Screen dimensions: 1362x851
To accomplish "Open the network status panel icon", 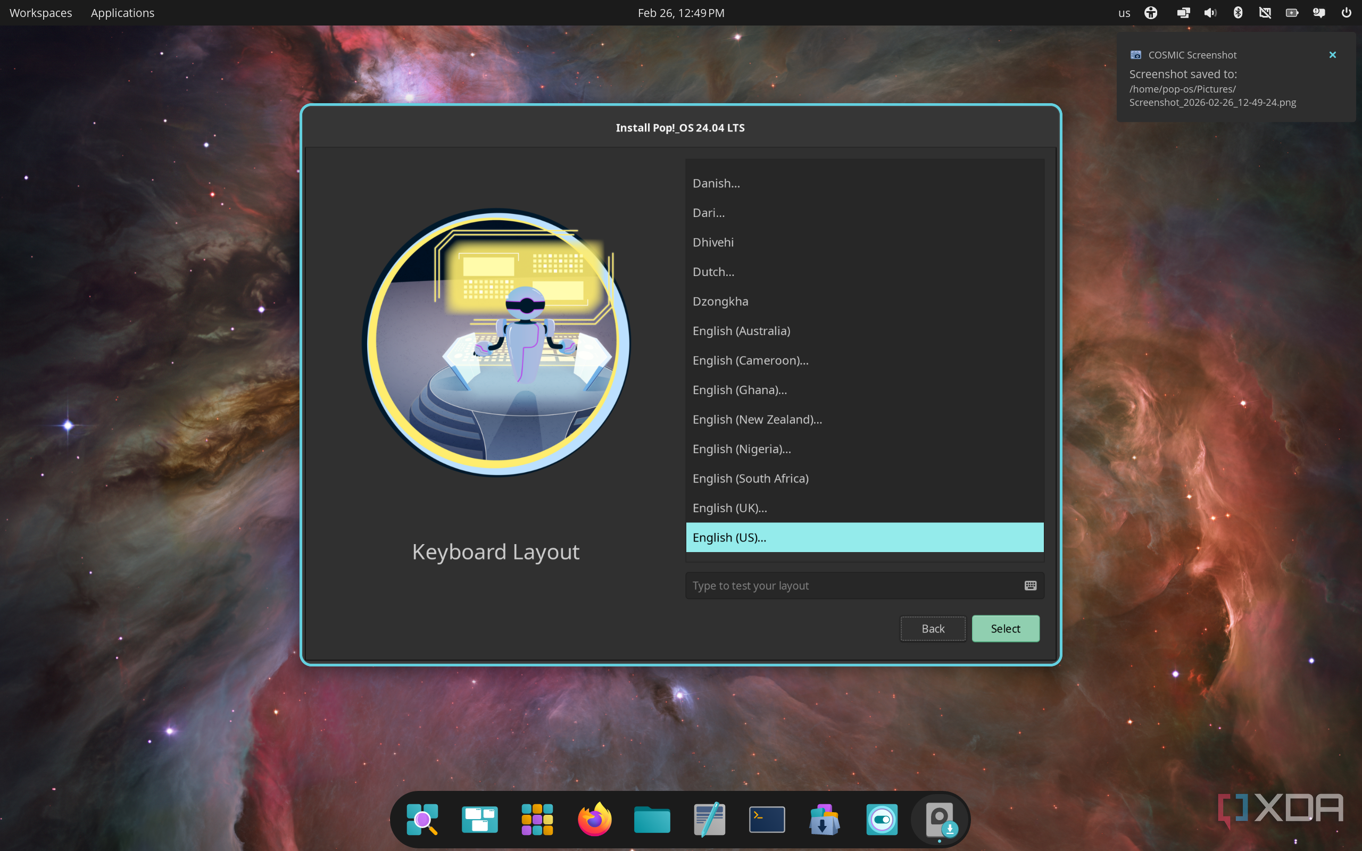I will point(1265,12).
